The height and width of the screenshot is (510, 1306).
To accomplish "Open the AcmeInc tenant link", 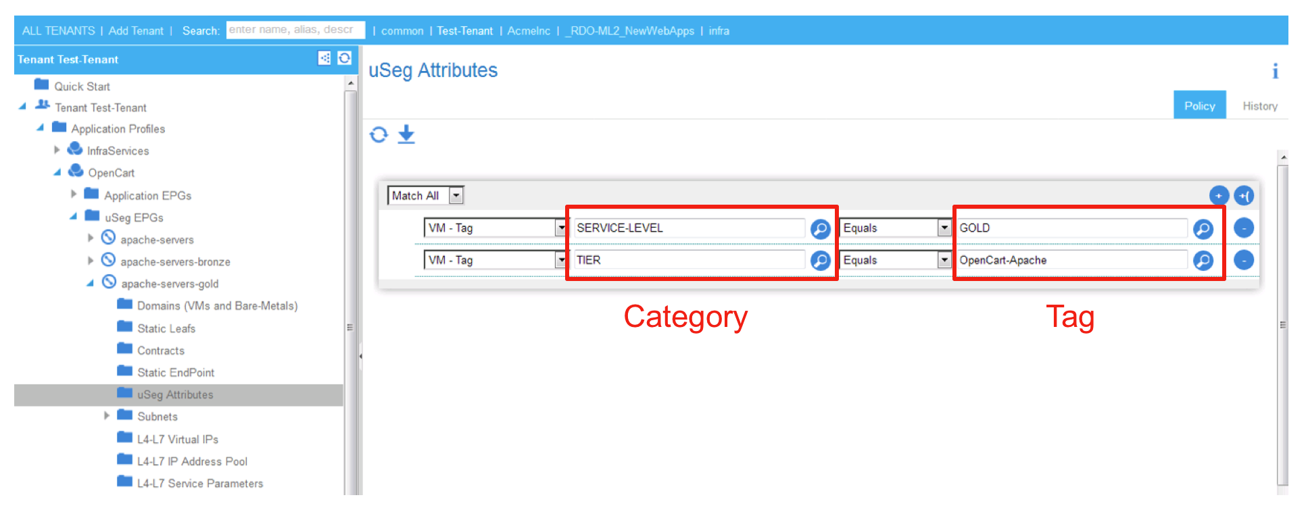I will 529,31.
